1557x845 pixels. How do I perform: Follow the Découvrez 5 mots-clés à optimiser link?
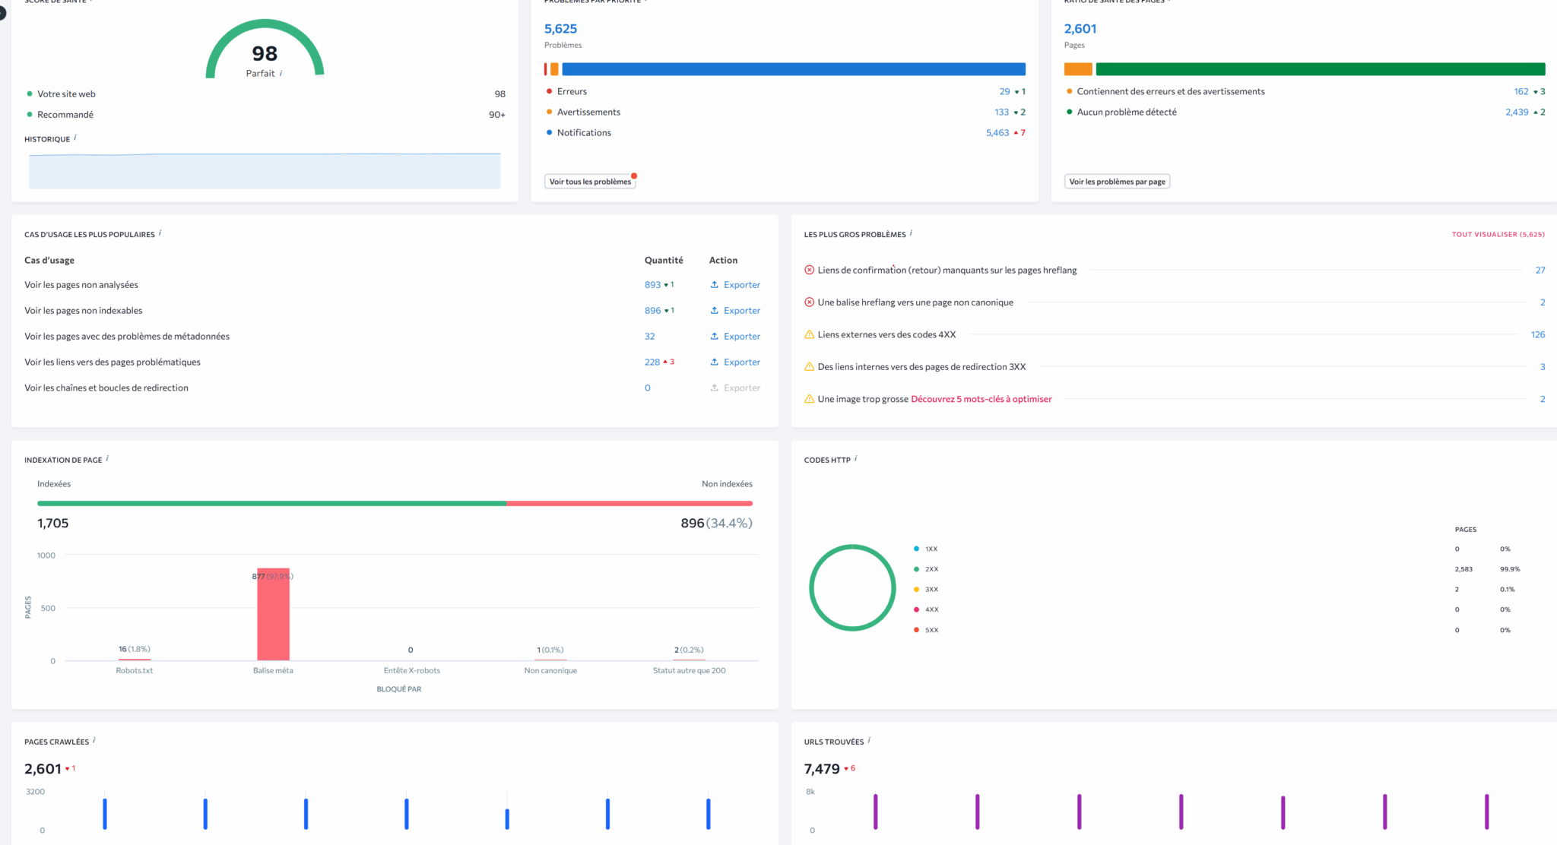point(981,399)
